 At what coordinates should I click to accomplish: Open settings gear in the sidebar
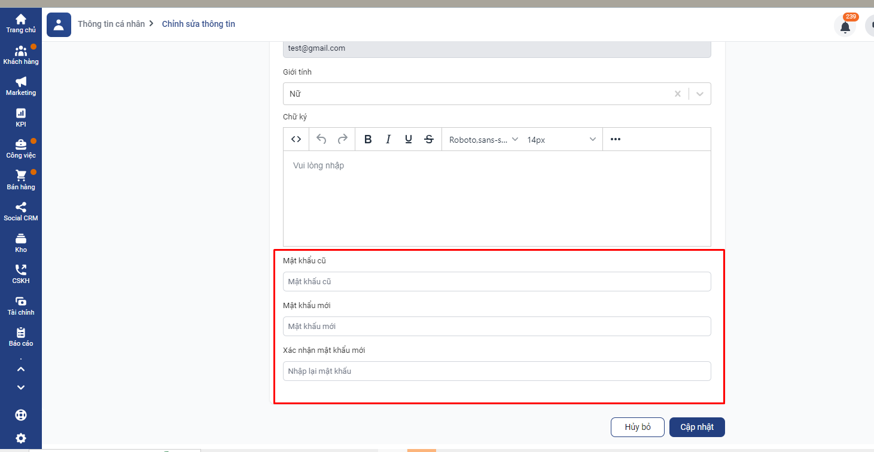(21, 438)
